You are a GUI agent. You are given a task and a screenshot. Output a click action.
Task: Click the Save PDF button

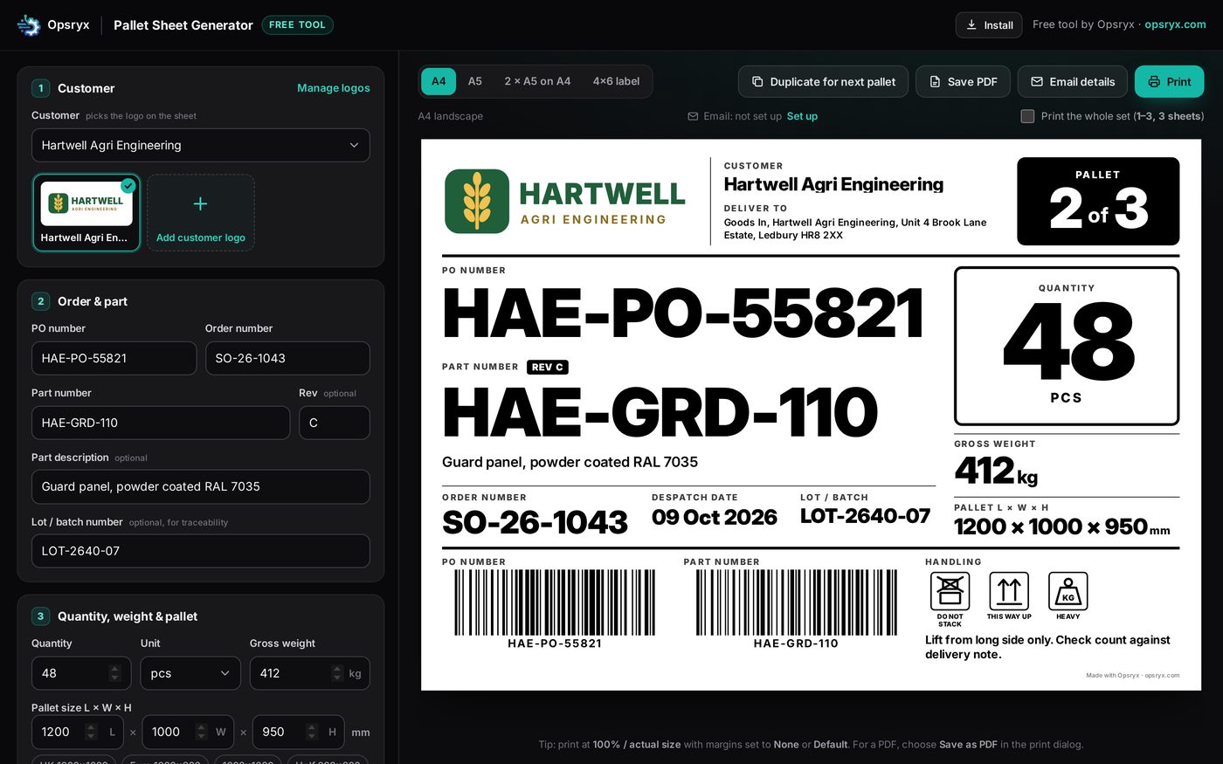(x=963, y=81)
